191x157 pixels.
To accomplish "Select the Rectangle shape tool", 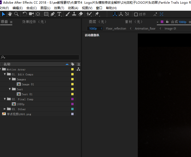I will (46, 14).
